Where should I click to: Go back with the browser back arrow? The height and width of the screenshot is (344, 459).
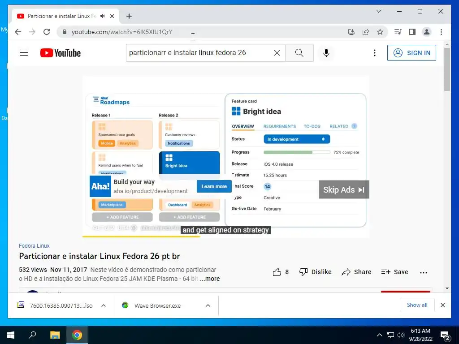(x=18, y=32)
